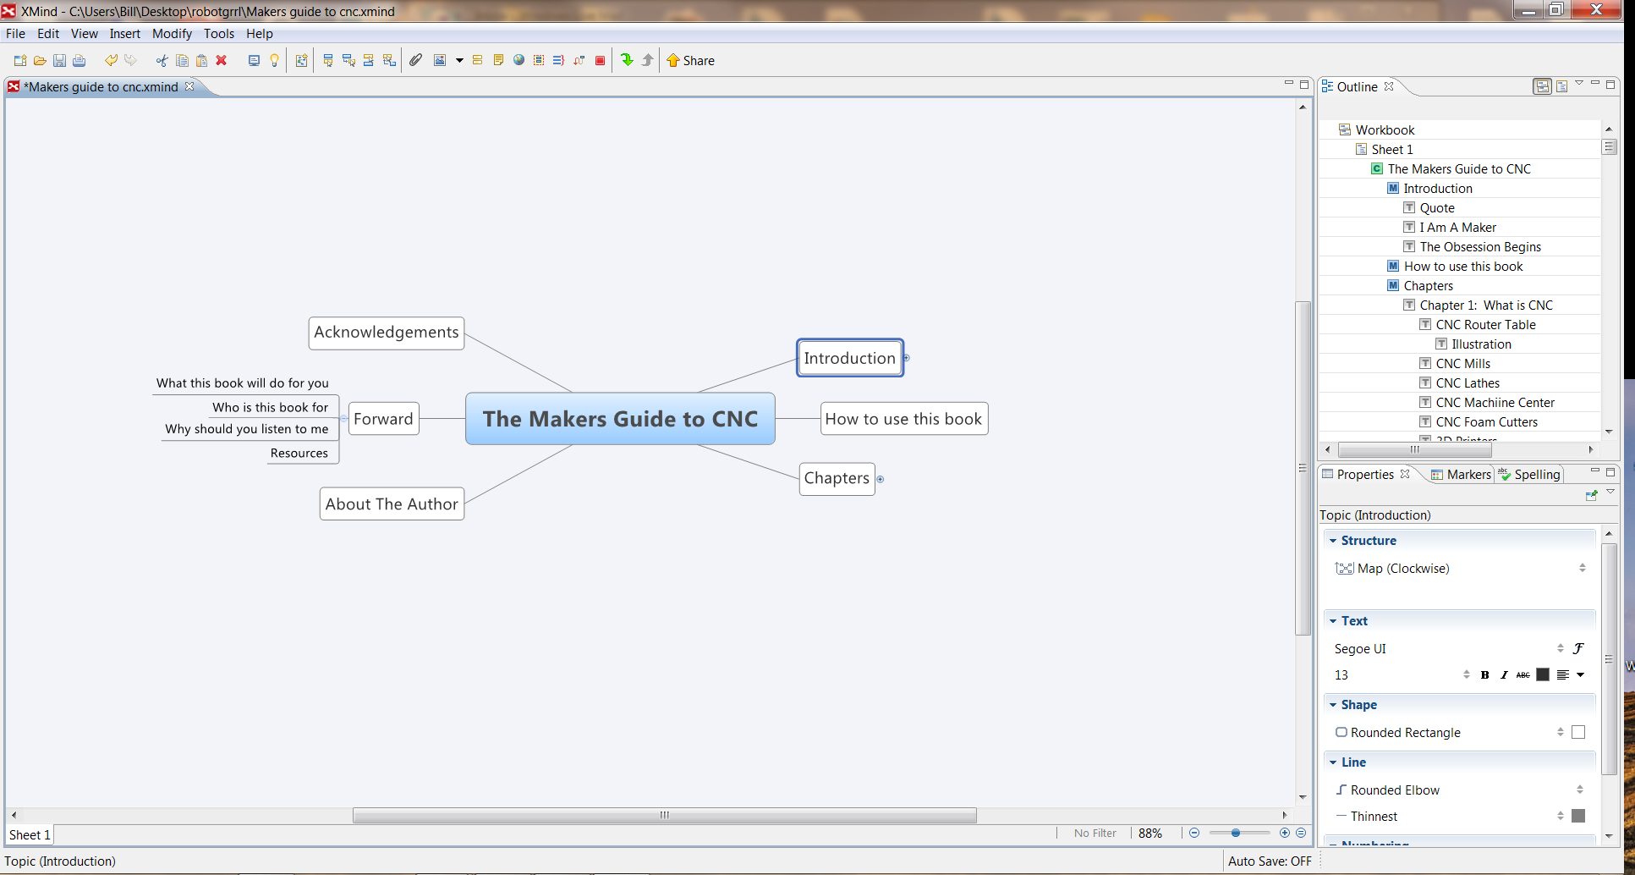Collapse the Chapters topic branch
Viewport: 1635px width, 875px height.
point(880,479)
